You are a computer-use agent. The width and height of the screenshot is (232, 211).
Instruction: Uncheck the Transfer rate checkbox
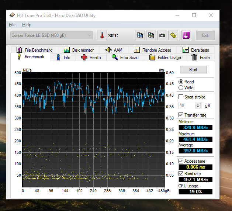point(181,115)
